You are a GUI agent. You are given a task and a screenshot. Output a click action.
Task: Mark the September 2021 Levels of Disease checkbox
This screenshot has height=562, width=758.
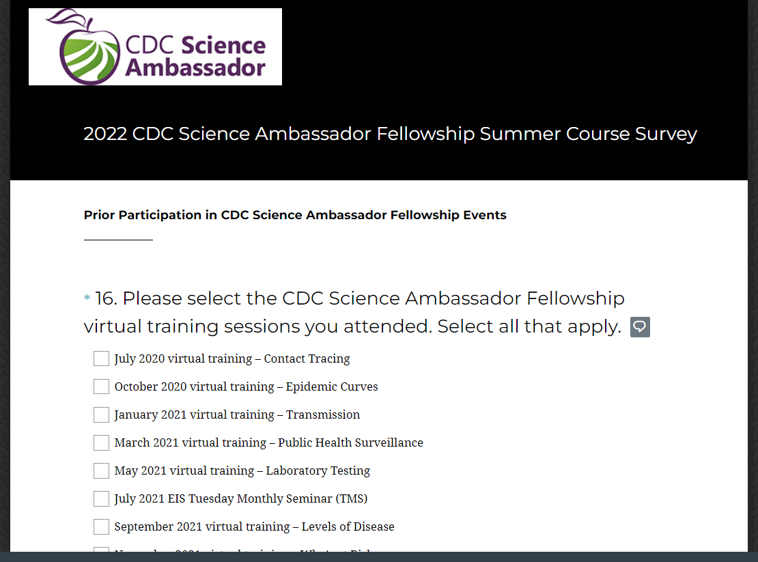pyautogui.click(x=101, y=526)
